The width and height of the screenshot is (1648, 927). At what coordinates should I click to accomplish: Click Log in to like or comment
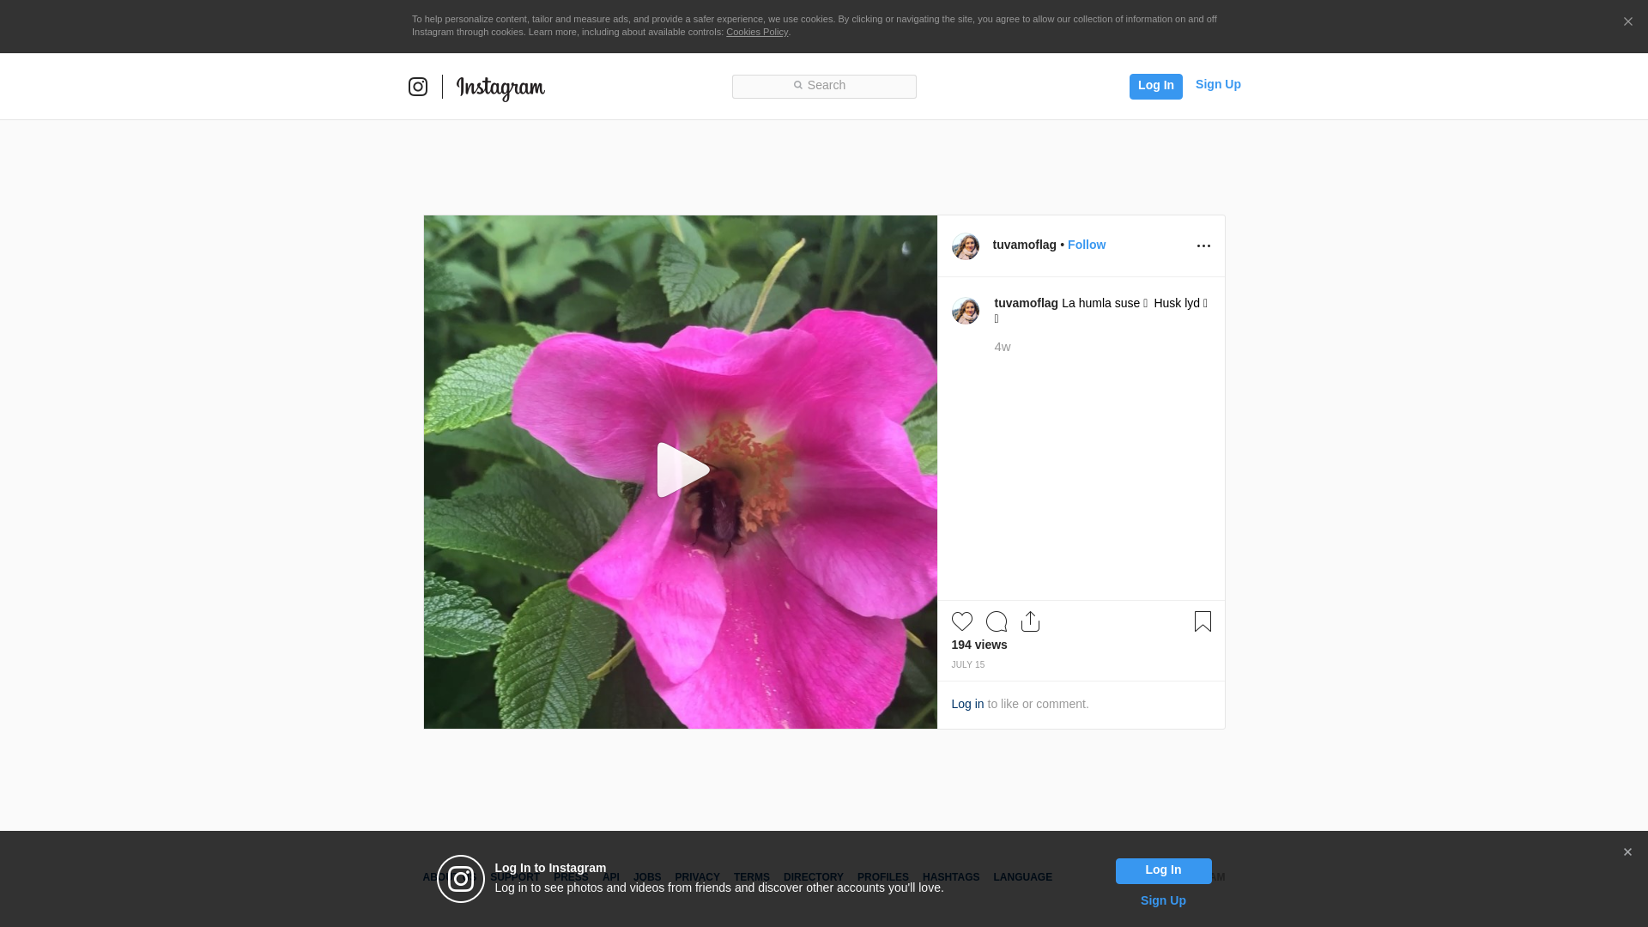[x=967, y=704]
